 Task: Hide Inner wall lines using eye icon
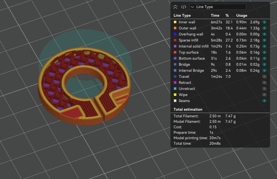tap(264, 22)
